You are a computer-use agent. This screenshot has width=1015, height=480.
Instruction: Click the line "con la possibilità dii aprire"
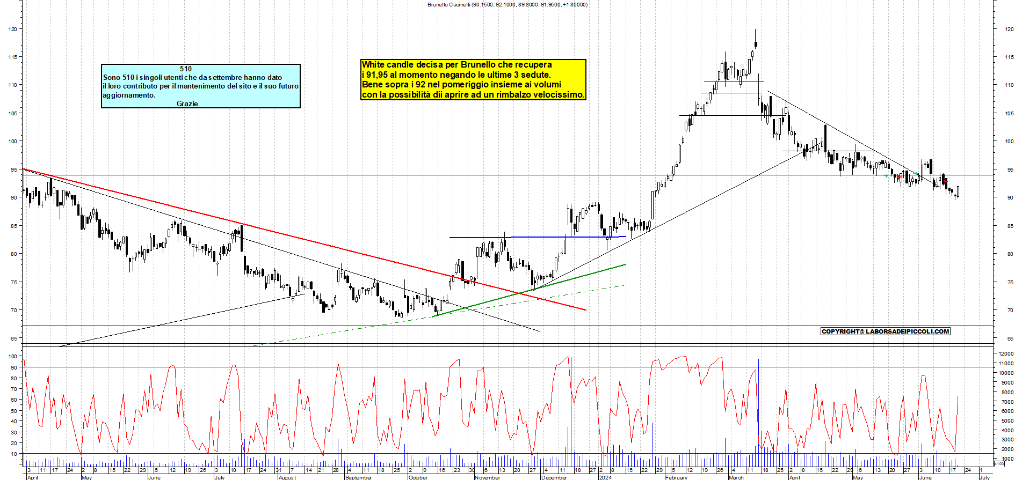pos(473,94)
